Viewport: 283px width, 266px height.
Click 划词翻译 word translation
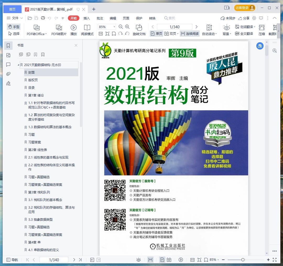tap(245, 27)
